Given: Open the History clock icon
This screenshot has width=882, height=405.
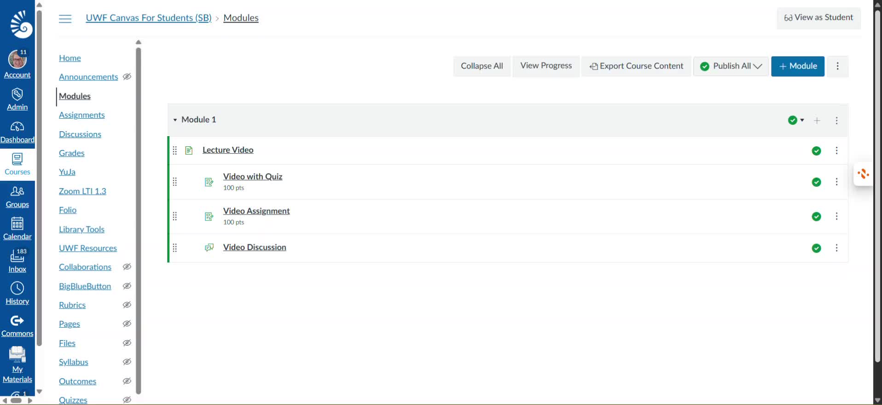Looking at the screenshot, I should point(17,289).
